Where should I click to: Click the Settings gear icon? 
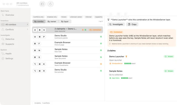3,59
